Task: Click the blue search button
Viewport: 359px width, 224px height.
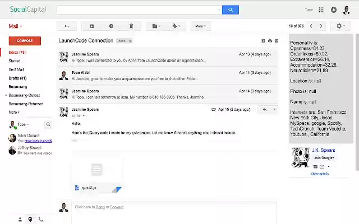Action: [231, 10]
